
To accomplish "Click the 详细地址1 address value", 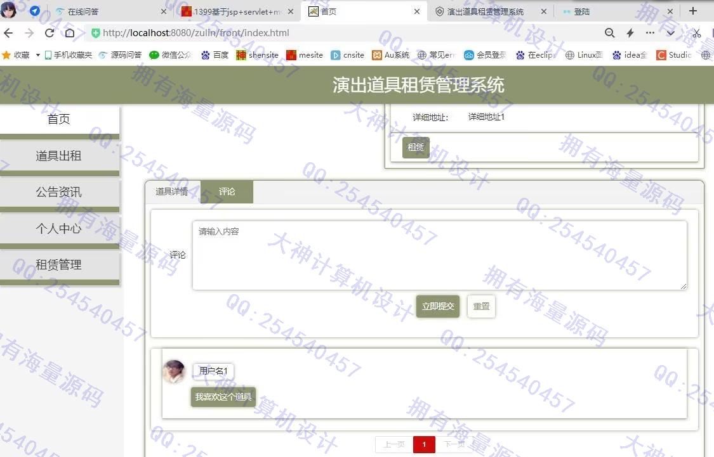I will pos(486,117).
